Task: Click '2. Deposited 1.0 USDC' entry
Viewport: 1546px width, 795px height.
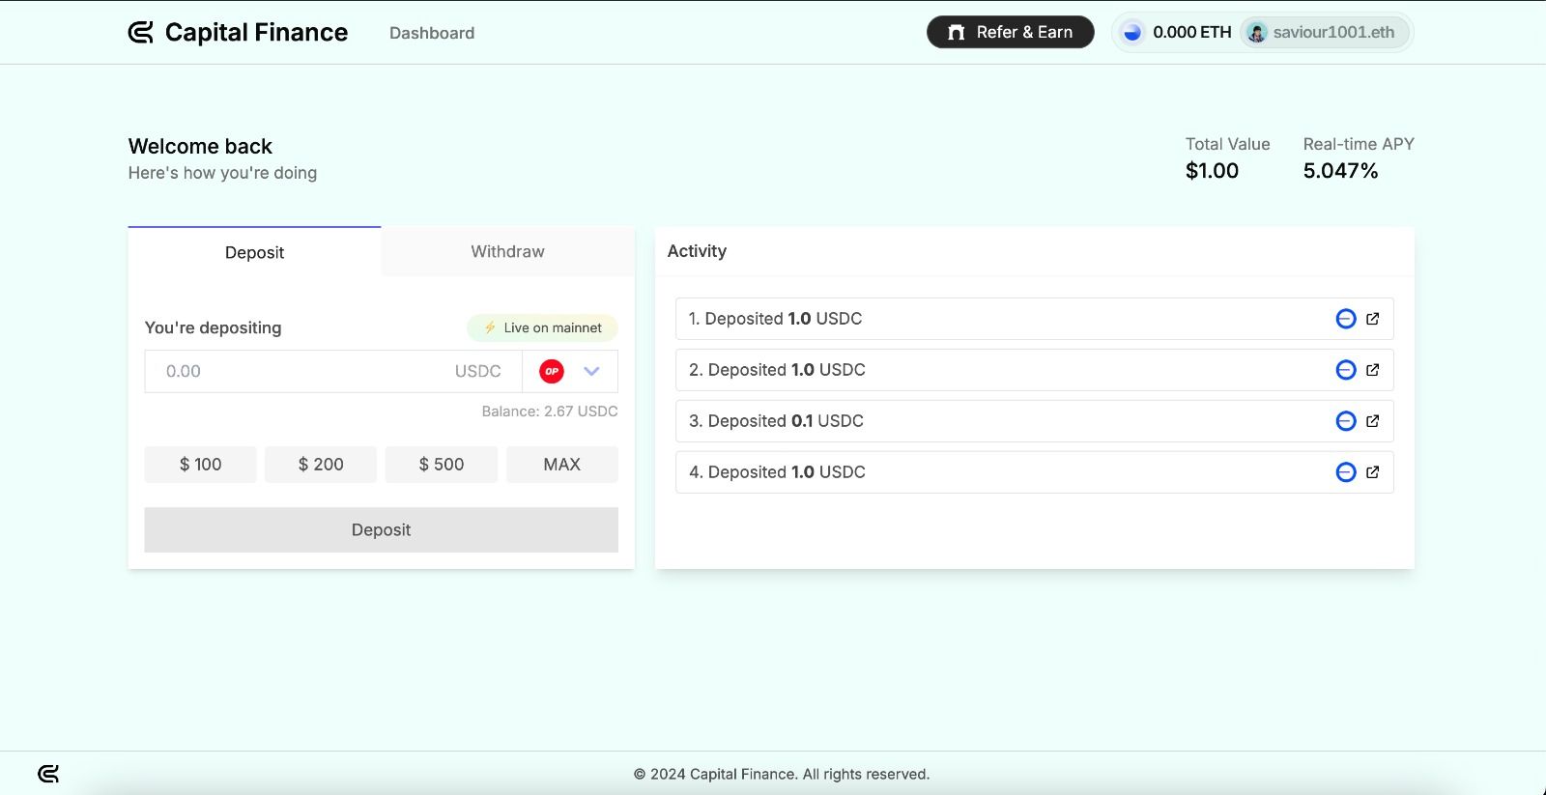Action: [x=1035, y=370]
